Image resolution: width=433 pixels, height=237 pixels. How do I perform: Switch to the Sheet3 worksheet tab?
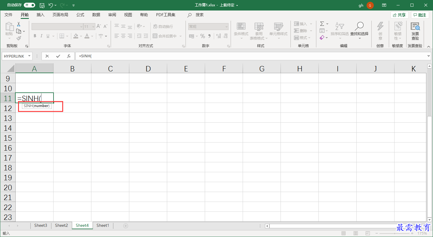tap(41, 225)
